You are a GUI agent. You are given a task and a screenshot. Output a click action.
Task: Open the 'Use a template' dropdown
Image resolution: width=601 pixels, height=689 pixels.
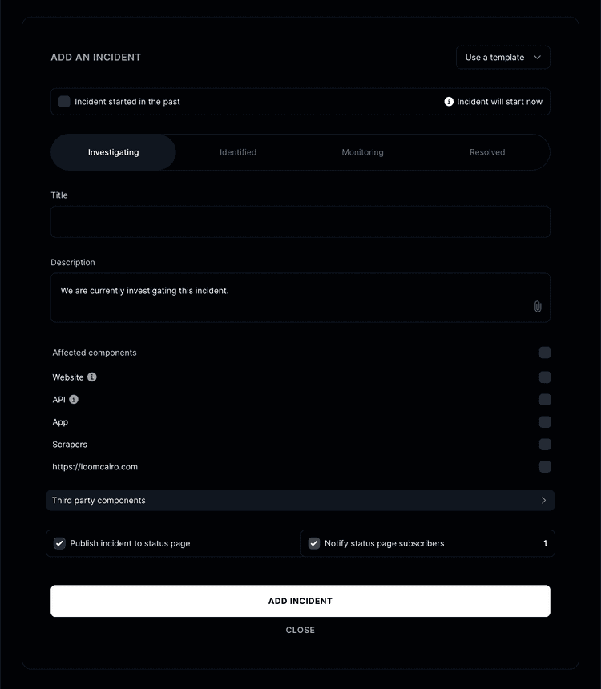click(502, 57)
